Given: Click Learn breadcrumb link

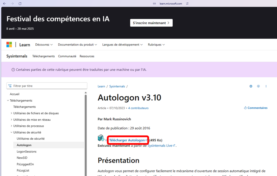Looking at the screenshot, I should pos(101,86).
